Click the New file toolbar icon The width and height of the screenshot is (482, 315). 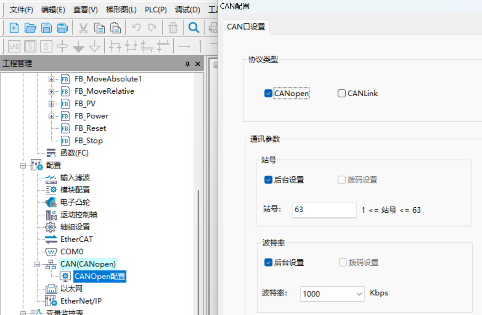pos(14,28)
